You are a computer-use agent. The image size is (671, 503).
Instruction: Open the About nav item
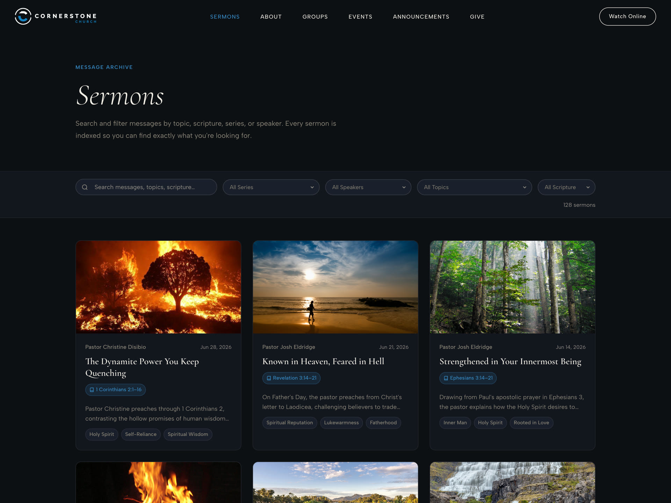(271, 17)
